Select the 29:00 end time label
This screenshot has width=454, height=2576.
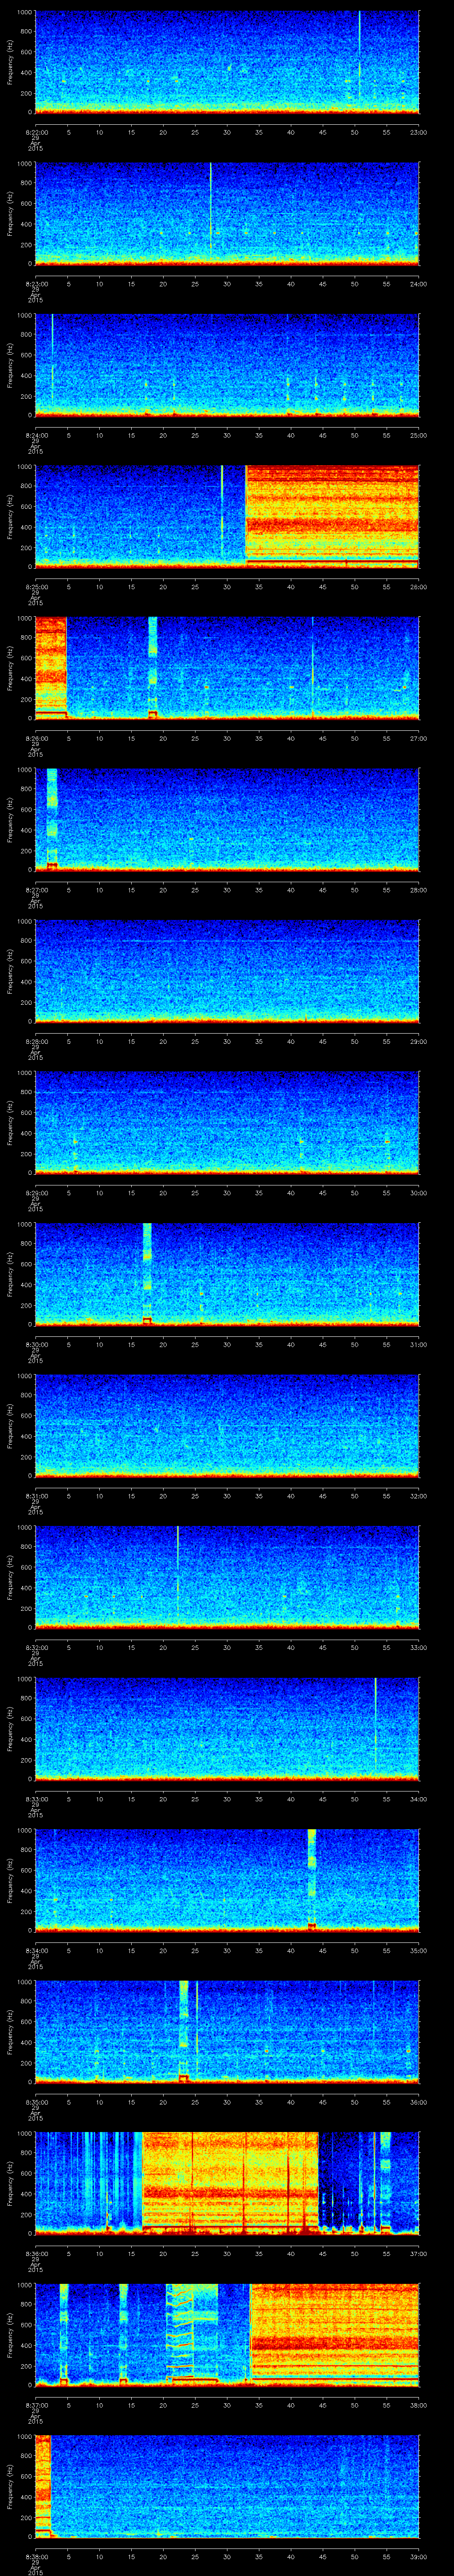pyautogui.click(x=419, y=1041)
